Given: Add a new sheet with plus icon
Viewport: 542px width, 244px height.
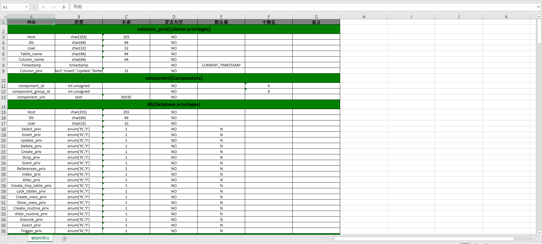Looking at the screenshot, I should [x=64, y=239].
